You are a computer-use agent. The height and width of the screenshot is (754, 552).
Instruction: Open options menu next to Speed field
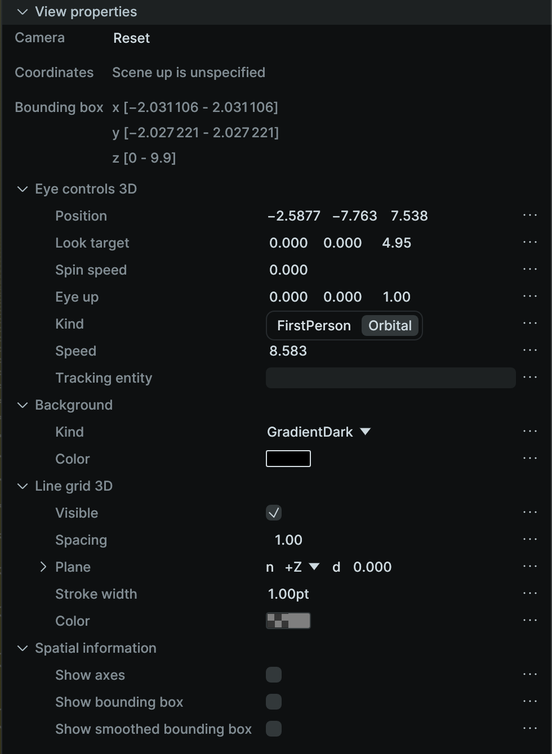coord(530,350)
